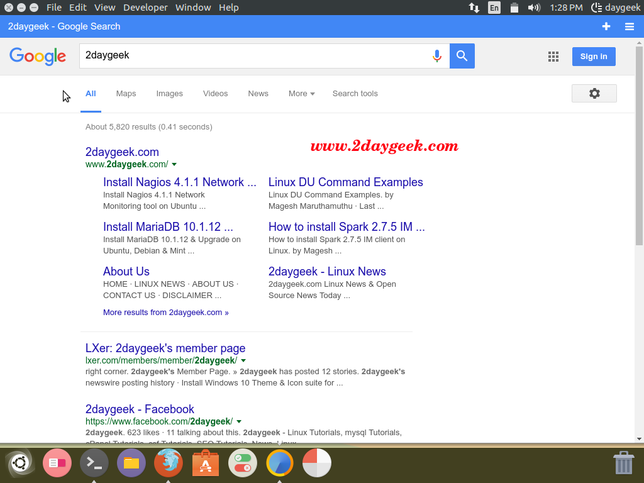Open the Edit menu
The height and width of the screenshot is (483, 644).
point(77,8)
